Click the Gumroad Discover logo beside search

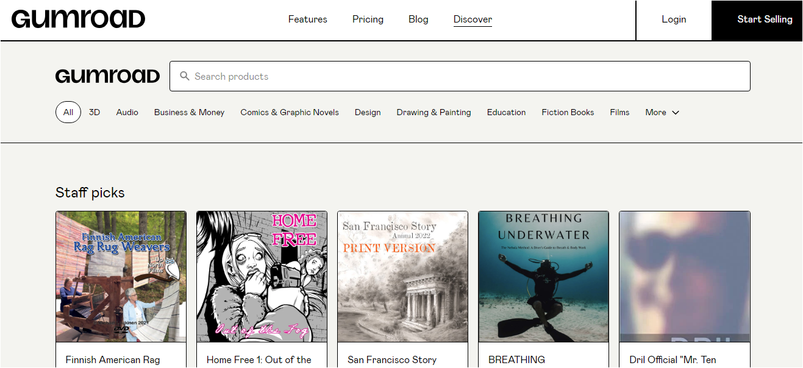click(x=107, y=76)
